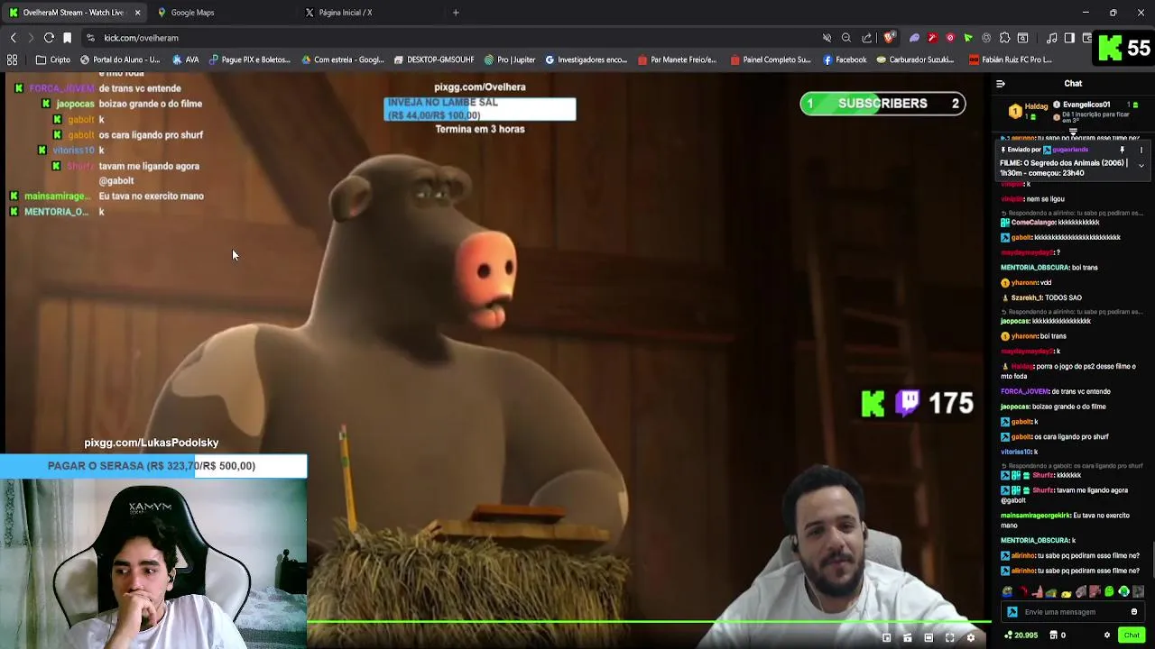Open a new browser tab
Screen dimensions: 1155x649
(x=456, y=13)
